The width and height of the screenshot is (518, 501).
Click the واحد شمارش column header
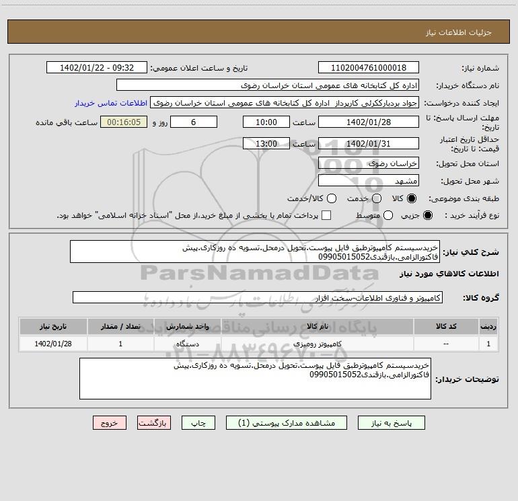[187, 327]
